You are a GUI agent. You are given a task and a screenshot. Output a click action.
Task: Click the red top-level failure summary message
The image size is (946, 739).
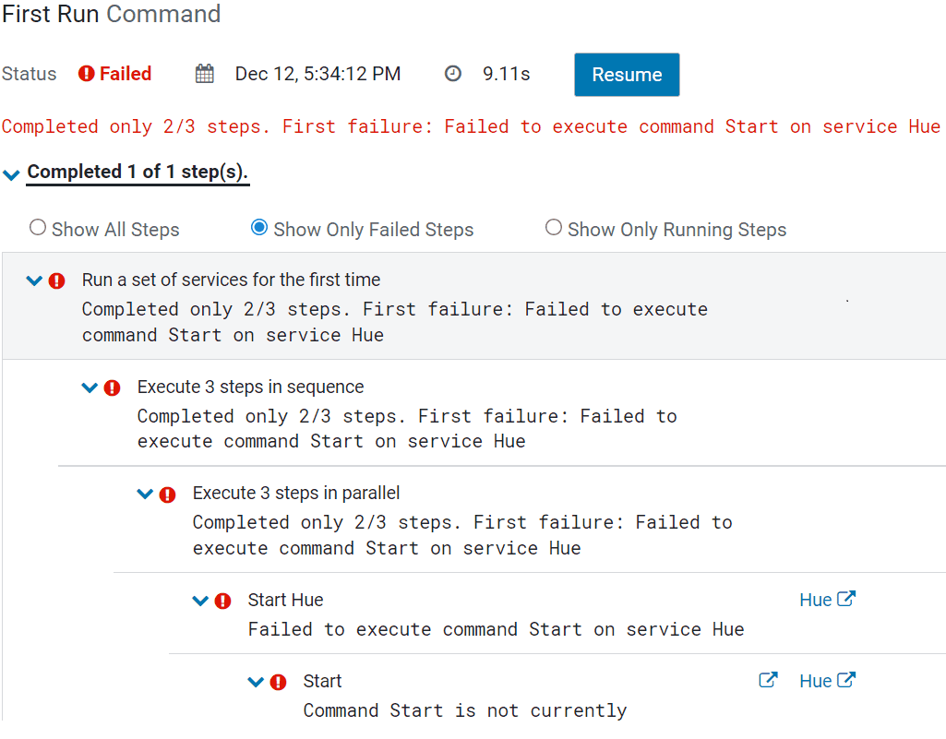coord(472,126)
